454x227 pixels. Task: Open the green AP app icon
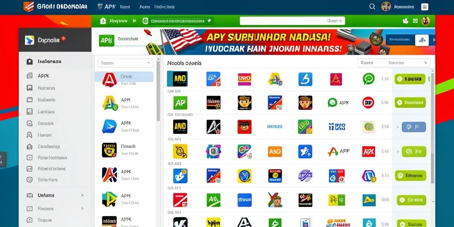click(x=180, y=102)
